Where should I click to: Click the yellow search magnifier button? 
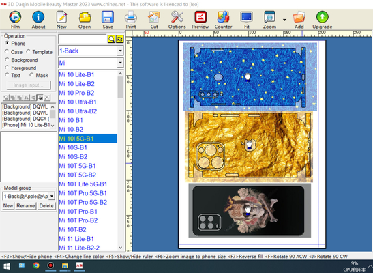tap(111, 39)
